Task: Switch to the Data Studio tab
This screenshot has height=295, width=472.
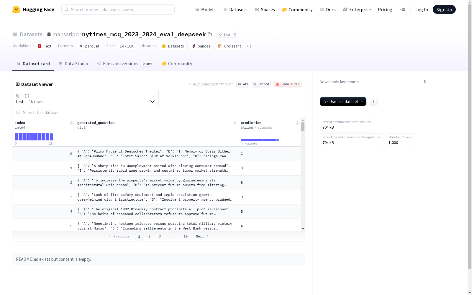Action: [x=73, y=63]
